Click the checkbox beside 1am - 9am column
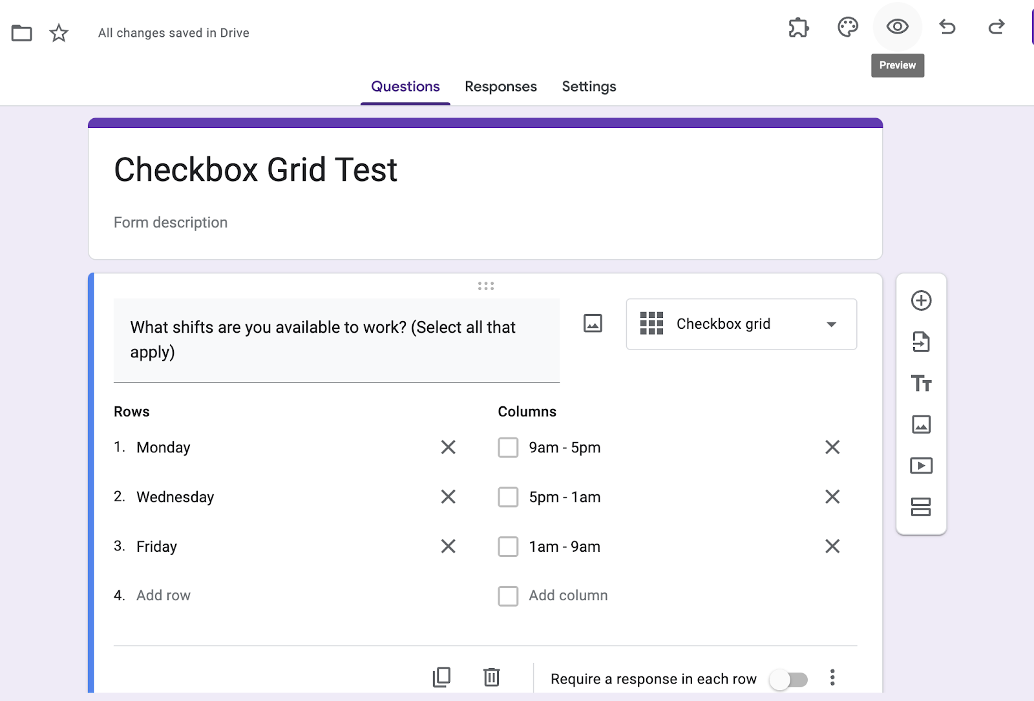 coord(508,547)
